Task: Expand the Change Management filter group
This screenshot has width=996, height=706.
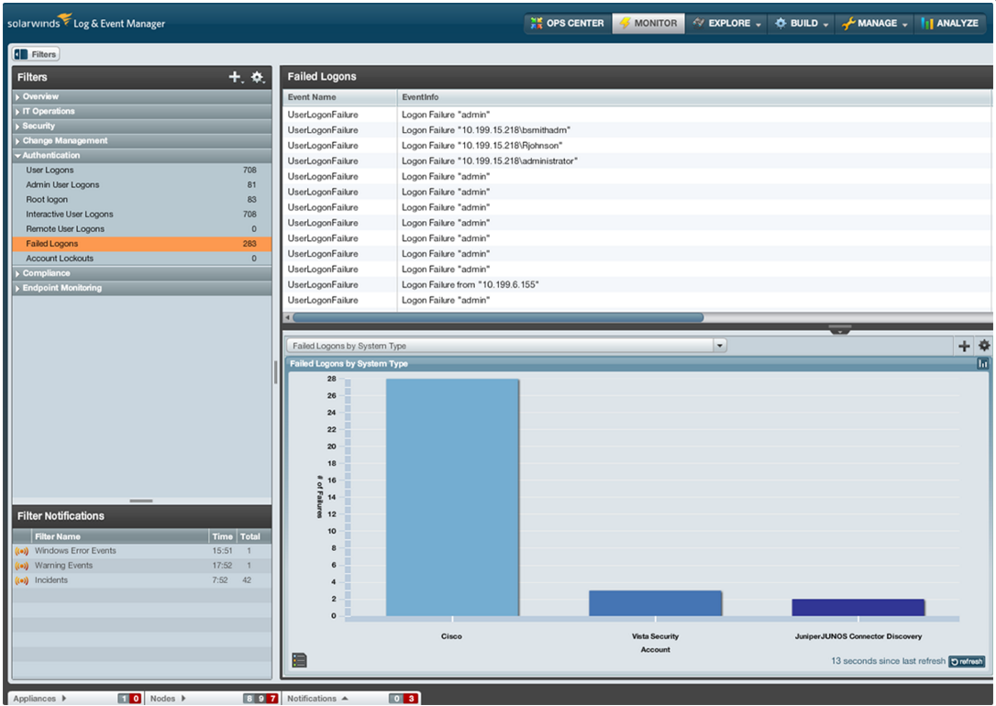Action: [141, 140]
